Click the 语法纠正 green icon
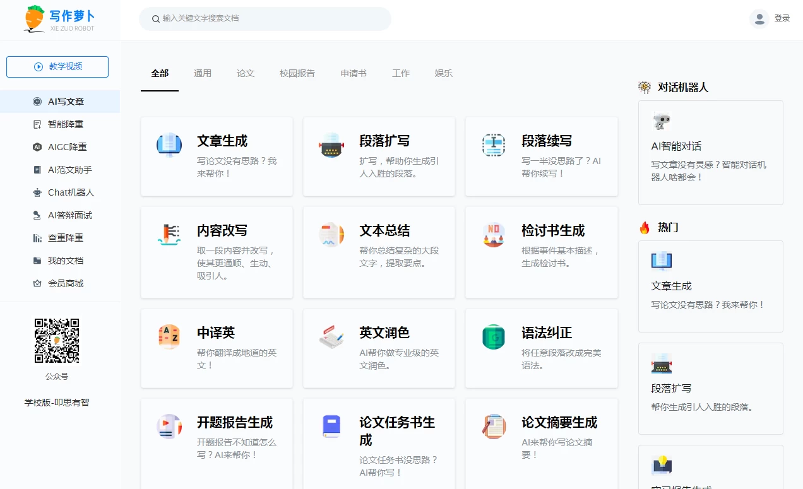 (x=494, y=337)
